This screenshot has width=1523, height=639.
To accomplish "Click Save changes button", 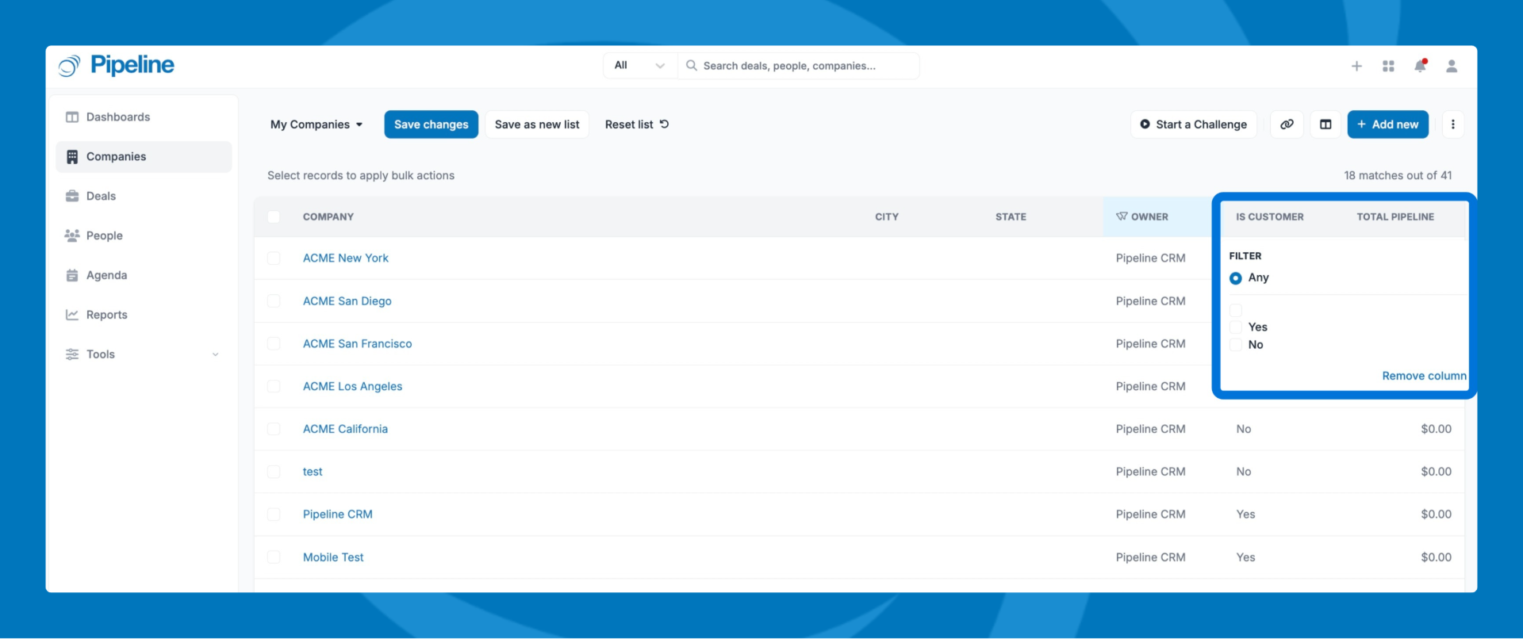I will pyautogui.click(x=432, y=124).
